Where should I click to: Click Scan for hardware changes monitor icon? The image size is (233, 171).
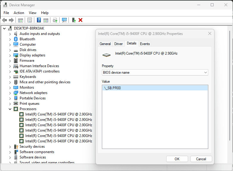(x=64, y=20)
